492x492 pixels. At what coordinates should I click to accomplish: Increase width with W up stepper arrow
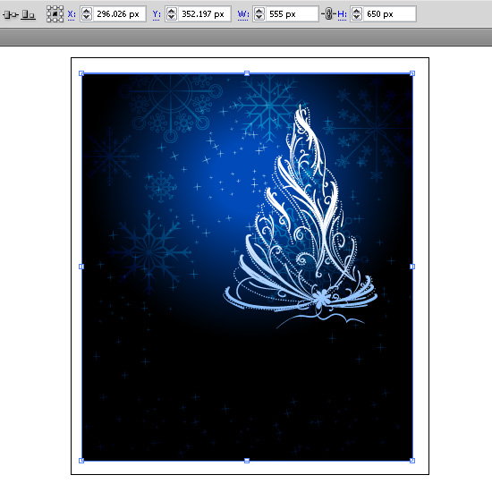click(x=259, y=11)
